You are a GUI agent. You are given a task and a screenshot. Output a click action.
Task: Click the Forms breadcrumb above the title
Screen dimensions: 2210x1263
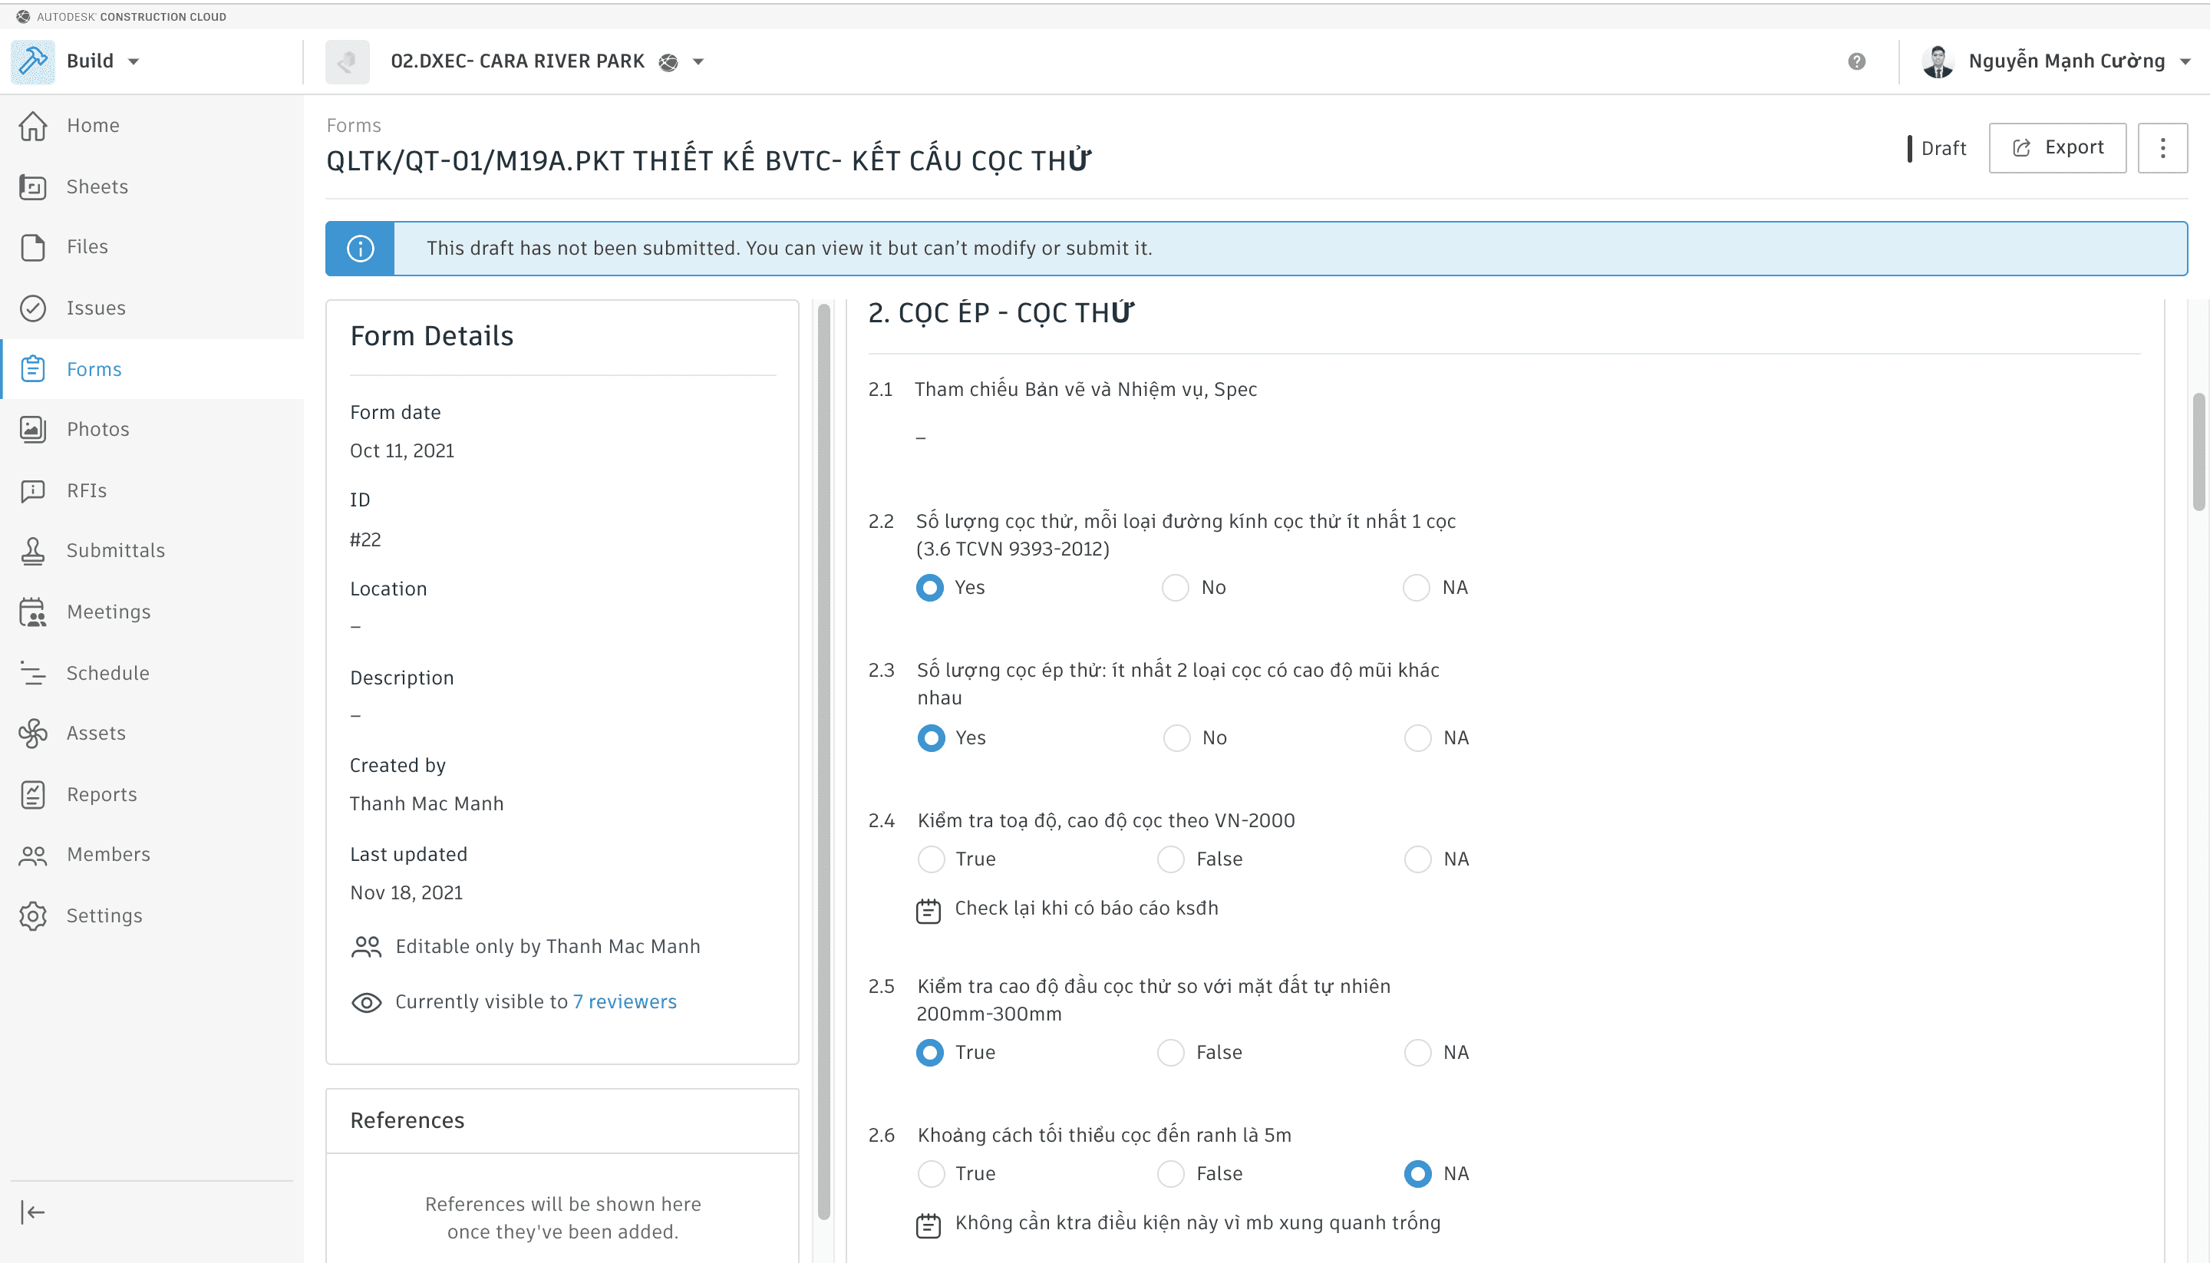(353, 126)
